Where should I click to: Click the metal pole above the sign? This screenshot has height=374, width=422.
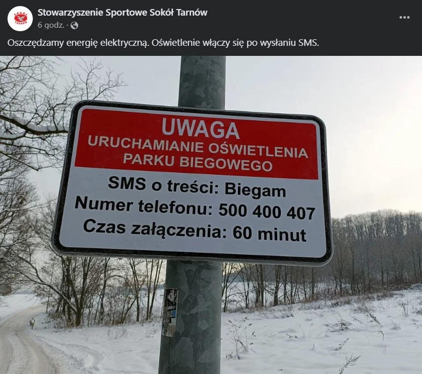pos(202,82)
